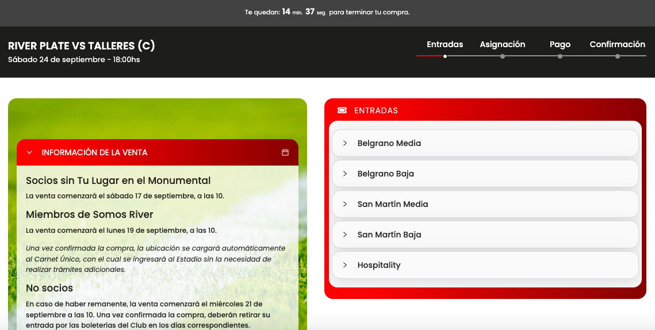Screen dimensions: 655x330
Task: Click text about sale starting sábado 17 de septiembre
Action: pos(125,196)
